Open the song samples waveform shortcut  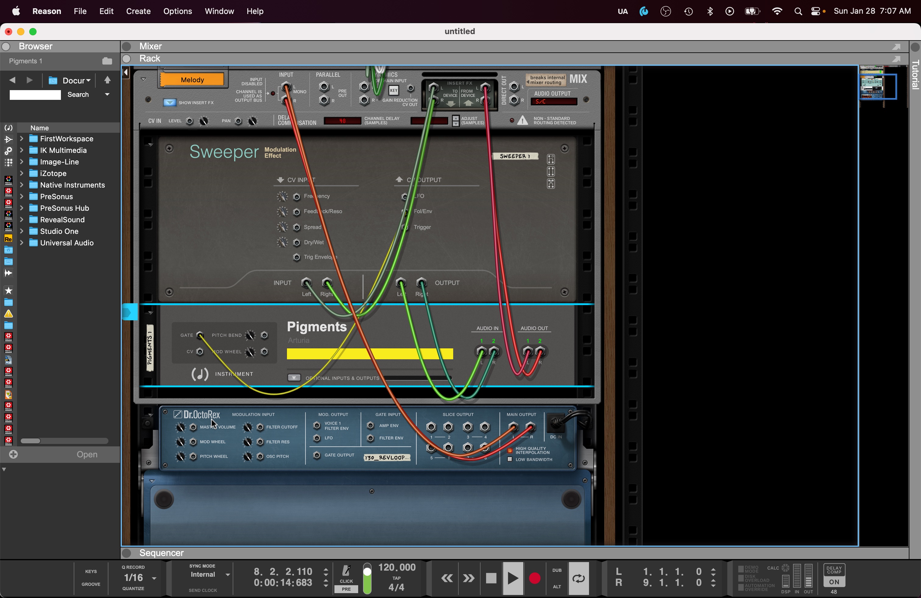(8, 273)
